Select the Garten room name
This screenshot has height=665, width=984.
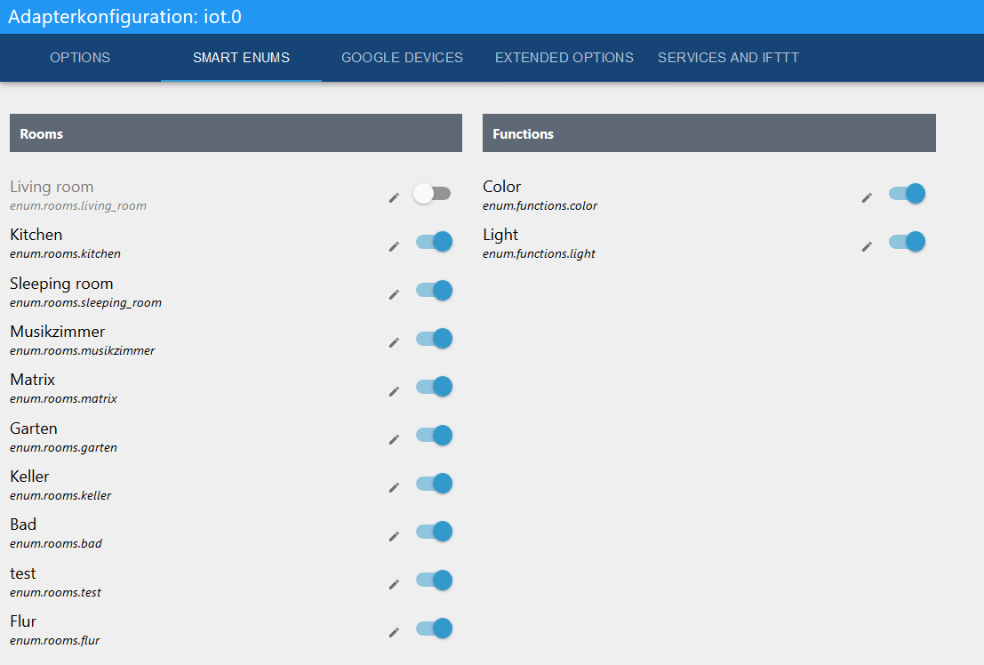(x=33, y=429)
